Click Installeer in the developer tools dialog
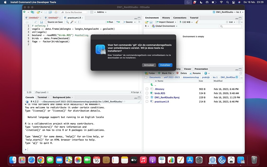The width and height of the screenshot is (267, 167). 165,65
